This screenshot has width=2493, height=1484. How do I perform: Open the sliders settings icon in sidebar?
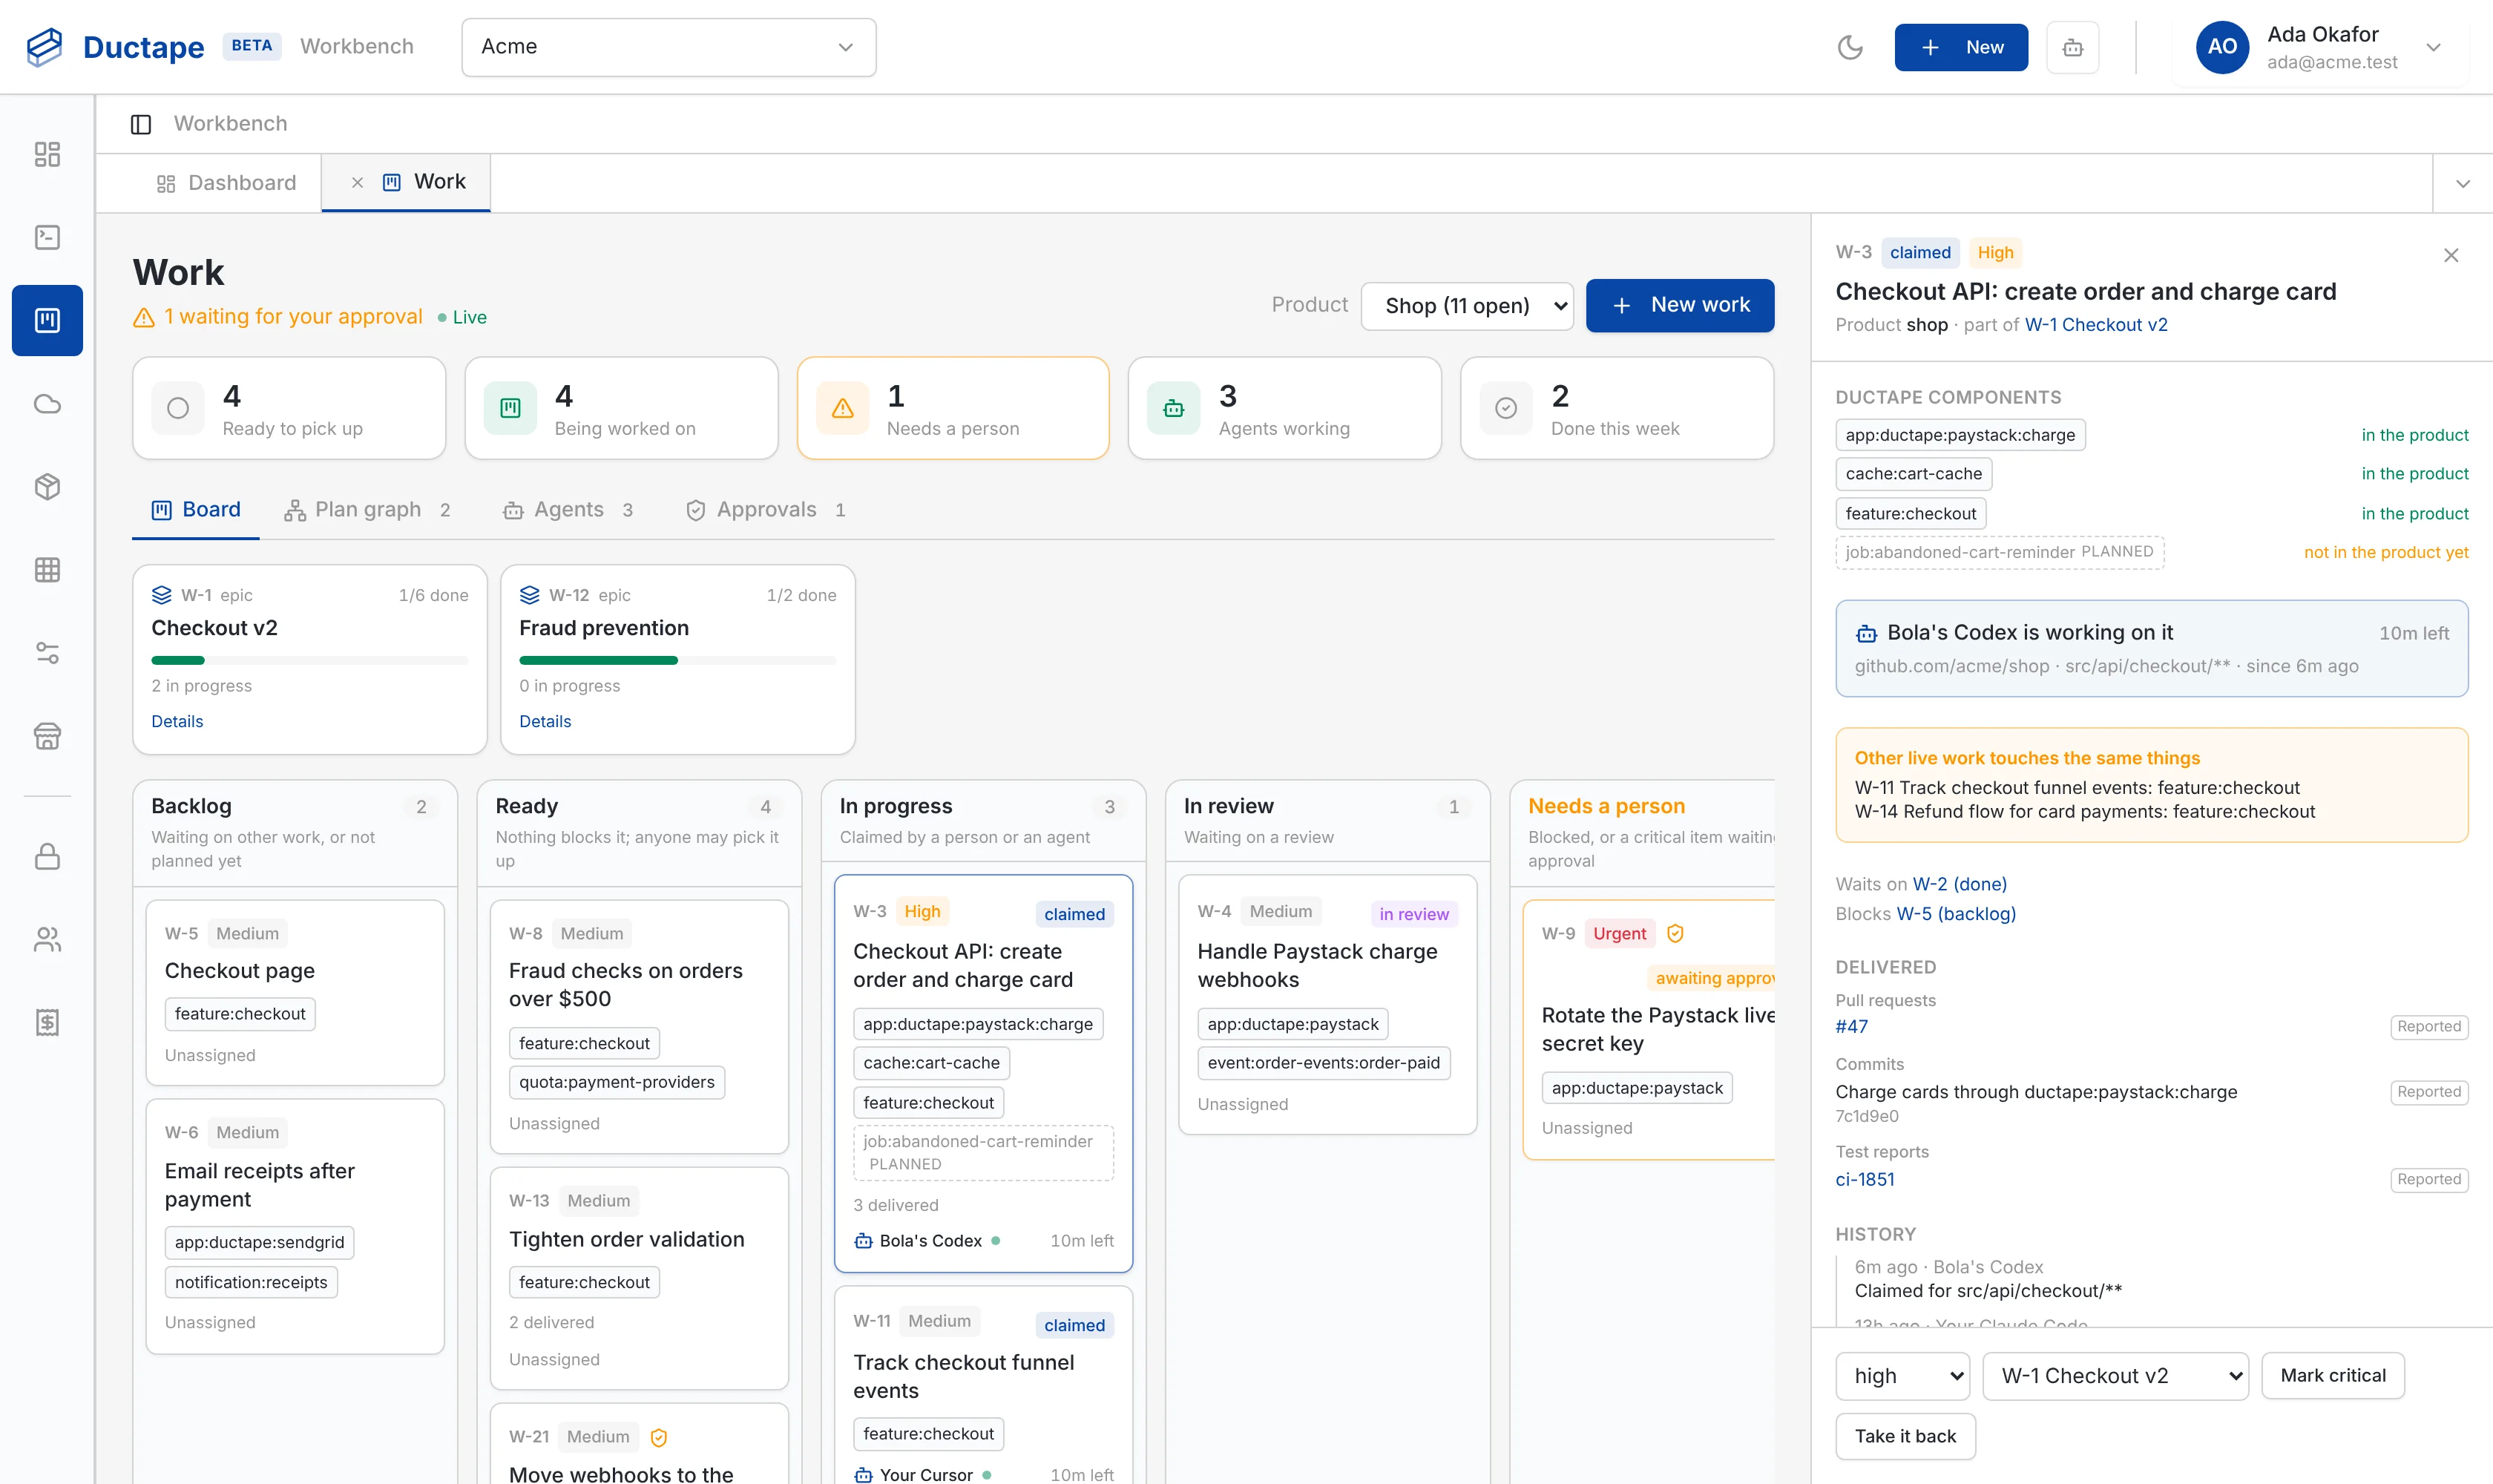click(47, 653)
